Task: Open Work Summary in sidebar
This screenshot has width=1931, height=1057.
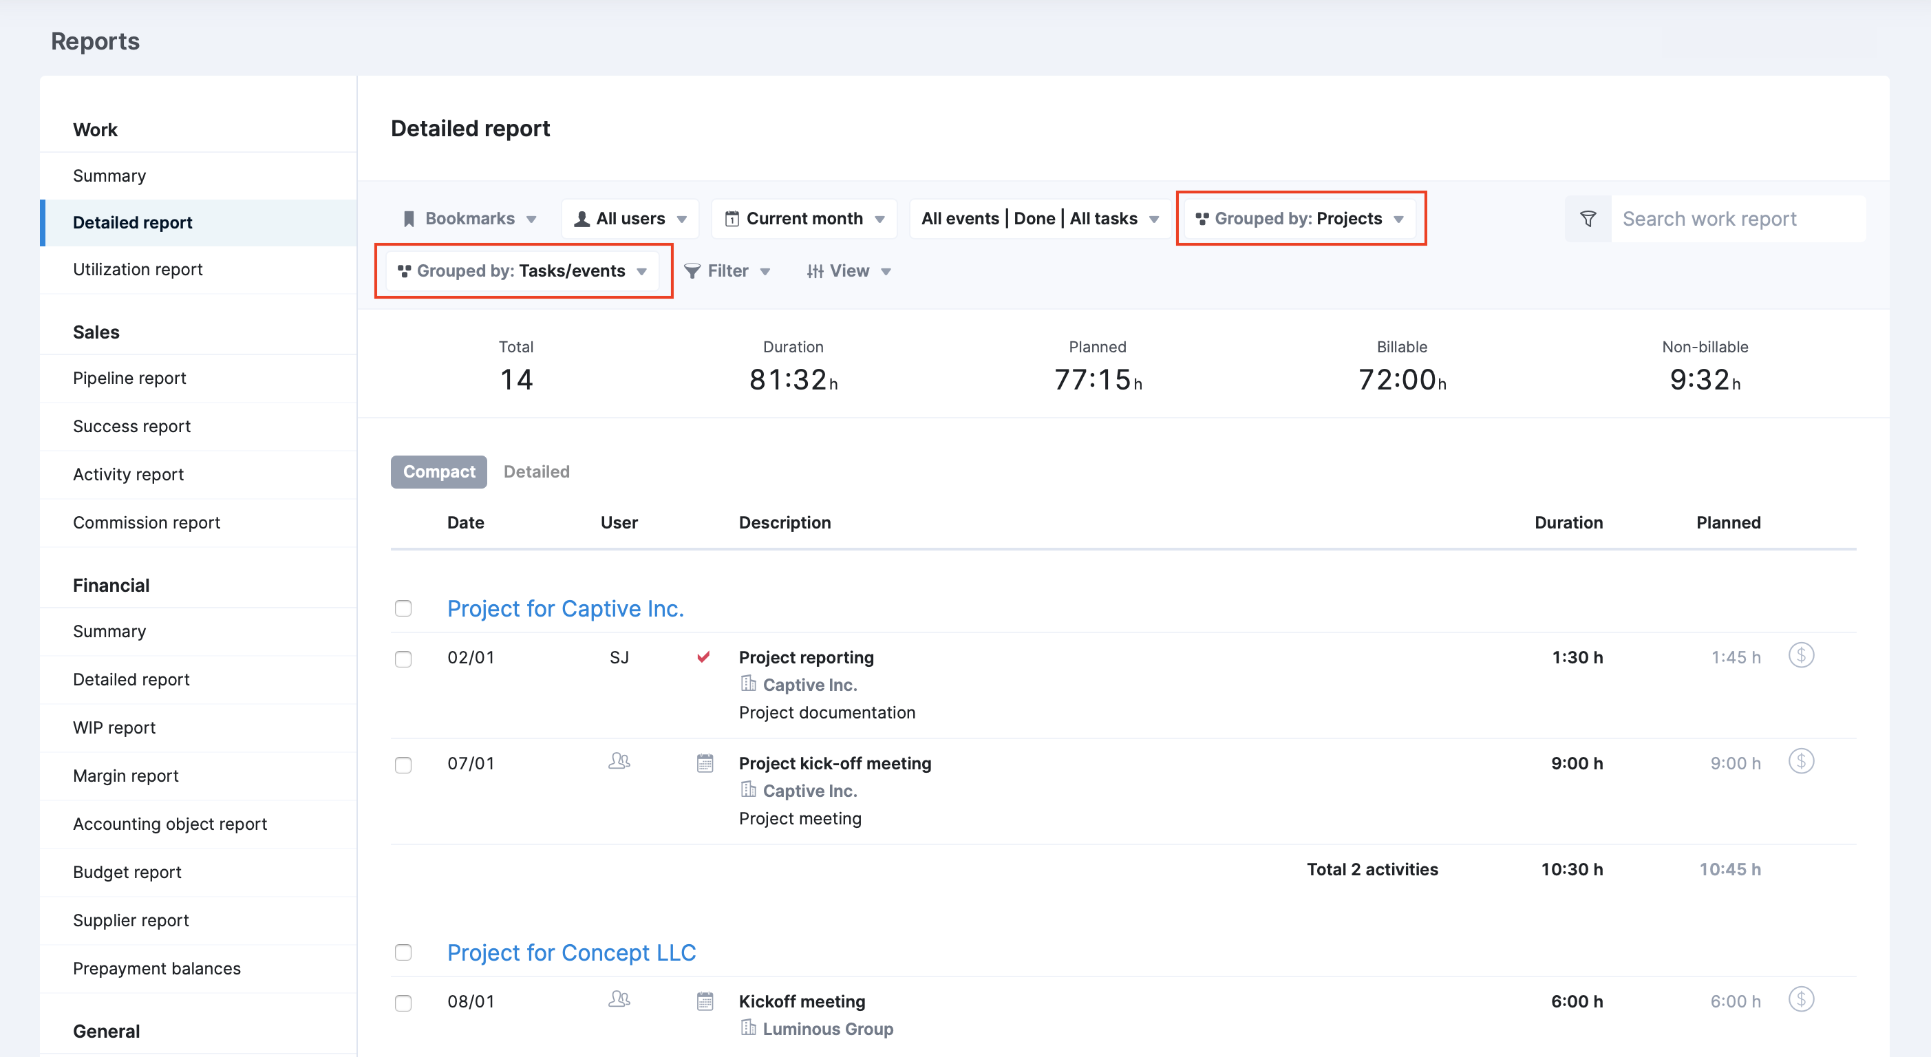Action: (199, 175)
